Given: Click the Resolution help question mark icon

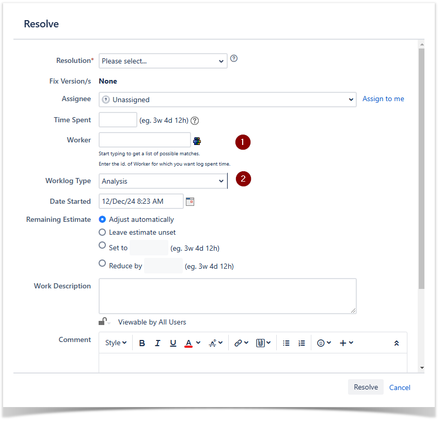Looking at the screenshot, I should pos(234,59).
